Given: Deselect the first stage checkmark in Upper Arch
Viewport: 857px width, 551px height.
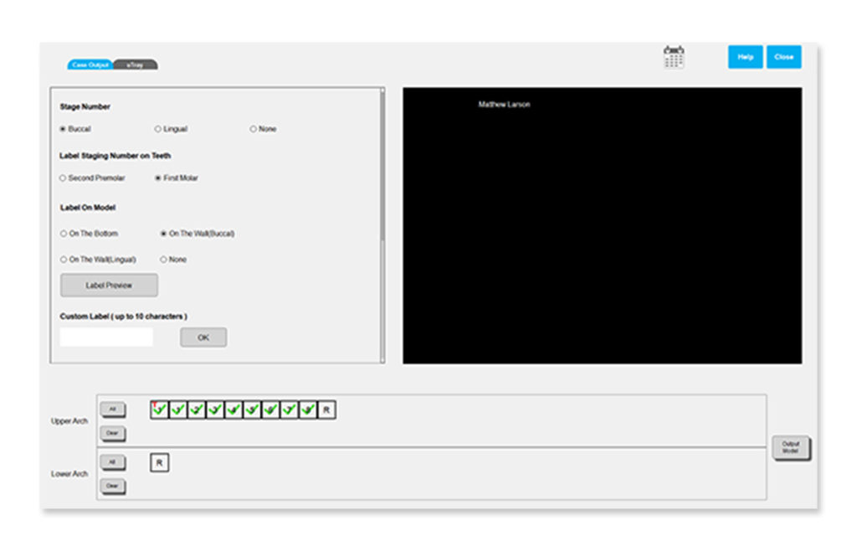Looking at the screenshot, I should tap(159, 409).
